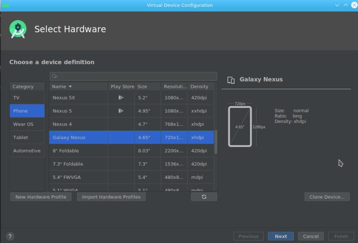Click the Play Store column header
The width and height of the screenshot is (358, 243).
tap(121, 87)
